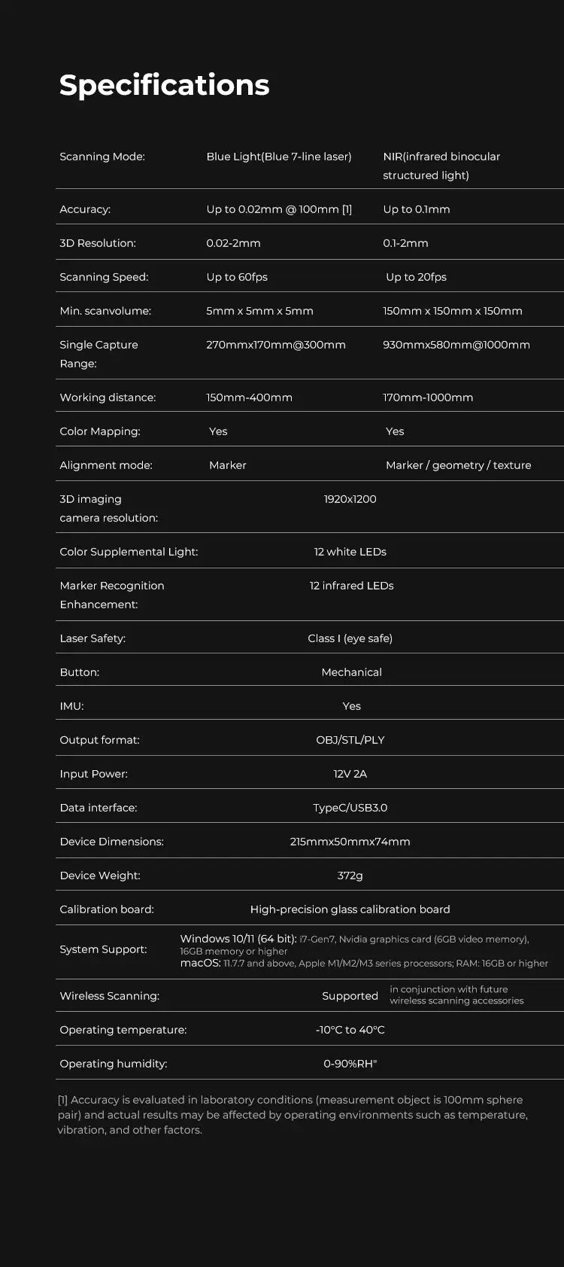Select the Scanning Speed label
This screenshot has width=564, height=1267.
coord(104,277)
